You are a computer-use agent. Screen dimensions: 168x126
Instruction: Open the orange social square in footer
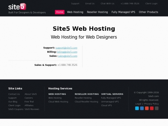tap(147, 108)
